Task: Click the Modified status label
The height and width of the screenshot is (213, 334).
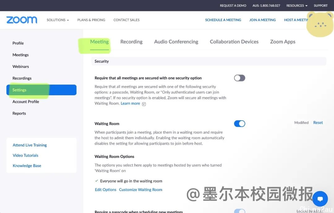Action: (302, 123)
